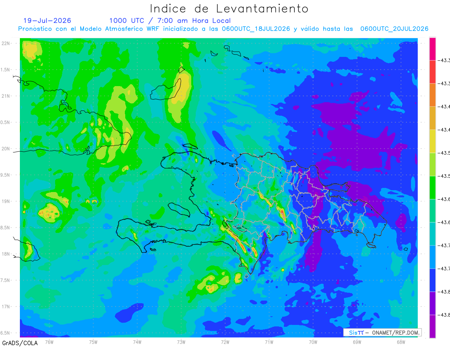The height and width of the screenshot is (347, 450).
Task: Click the 'GrADS/COLA' credit label
Action: click(20, 343)
